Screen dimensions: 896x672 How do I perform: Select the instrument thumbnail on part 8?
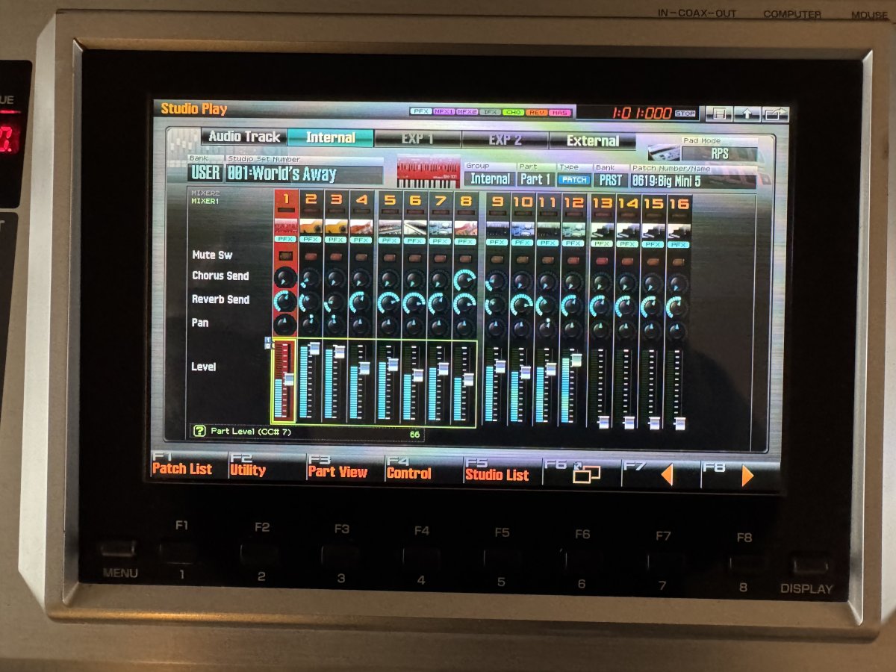pos(465,227)
